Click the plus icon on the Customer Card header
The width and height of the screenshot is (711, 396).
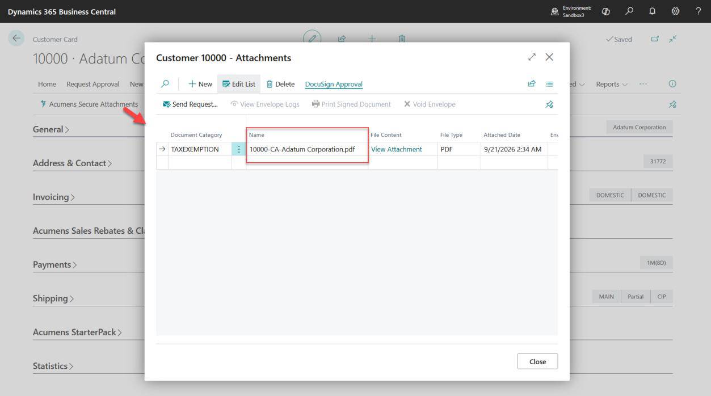click(372, 39)
